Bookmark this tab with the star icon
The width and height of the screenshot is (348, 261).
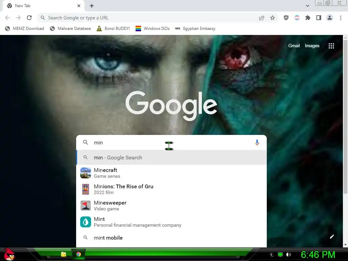pos(273,18)
